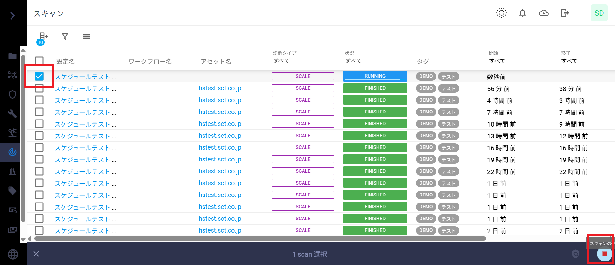Switch to list view icon in toolbar
Viewport: 615px width, 265px height.
[86, 37]
